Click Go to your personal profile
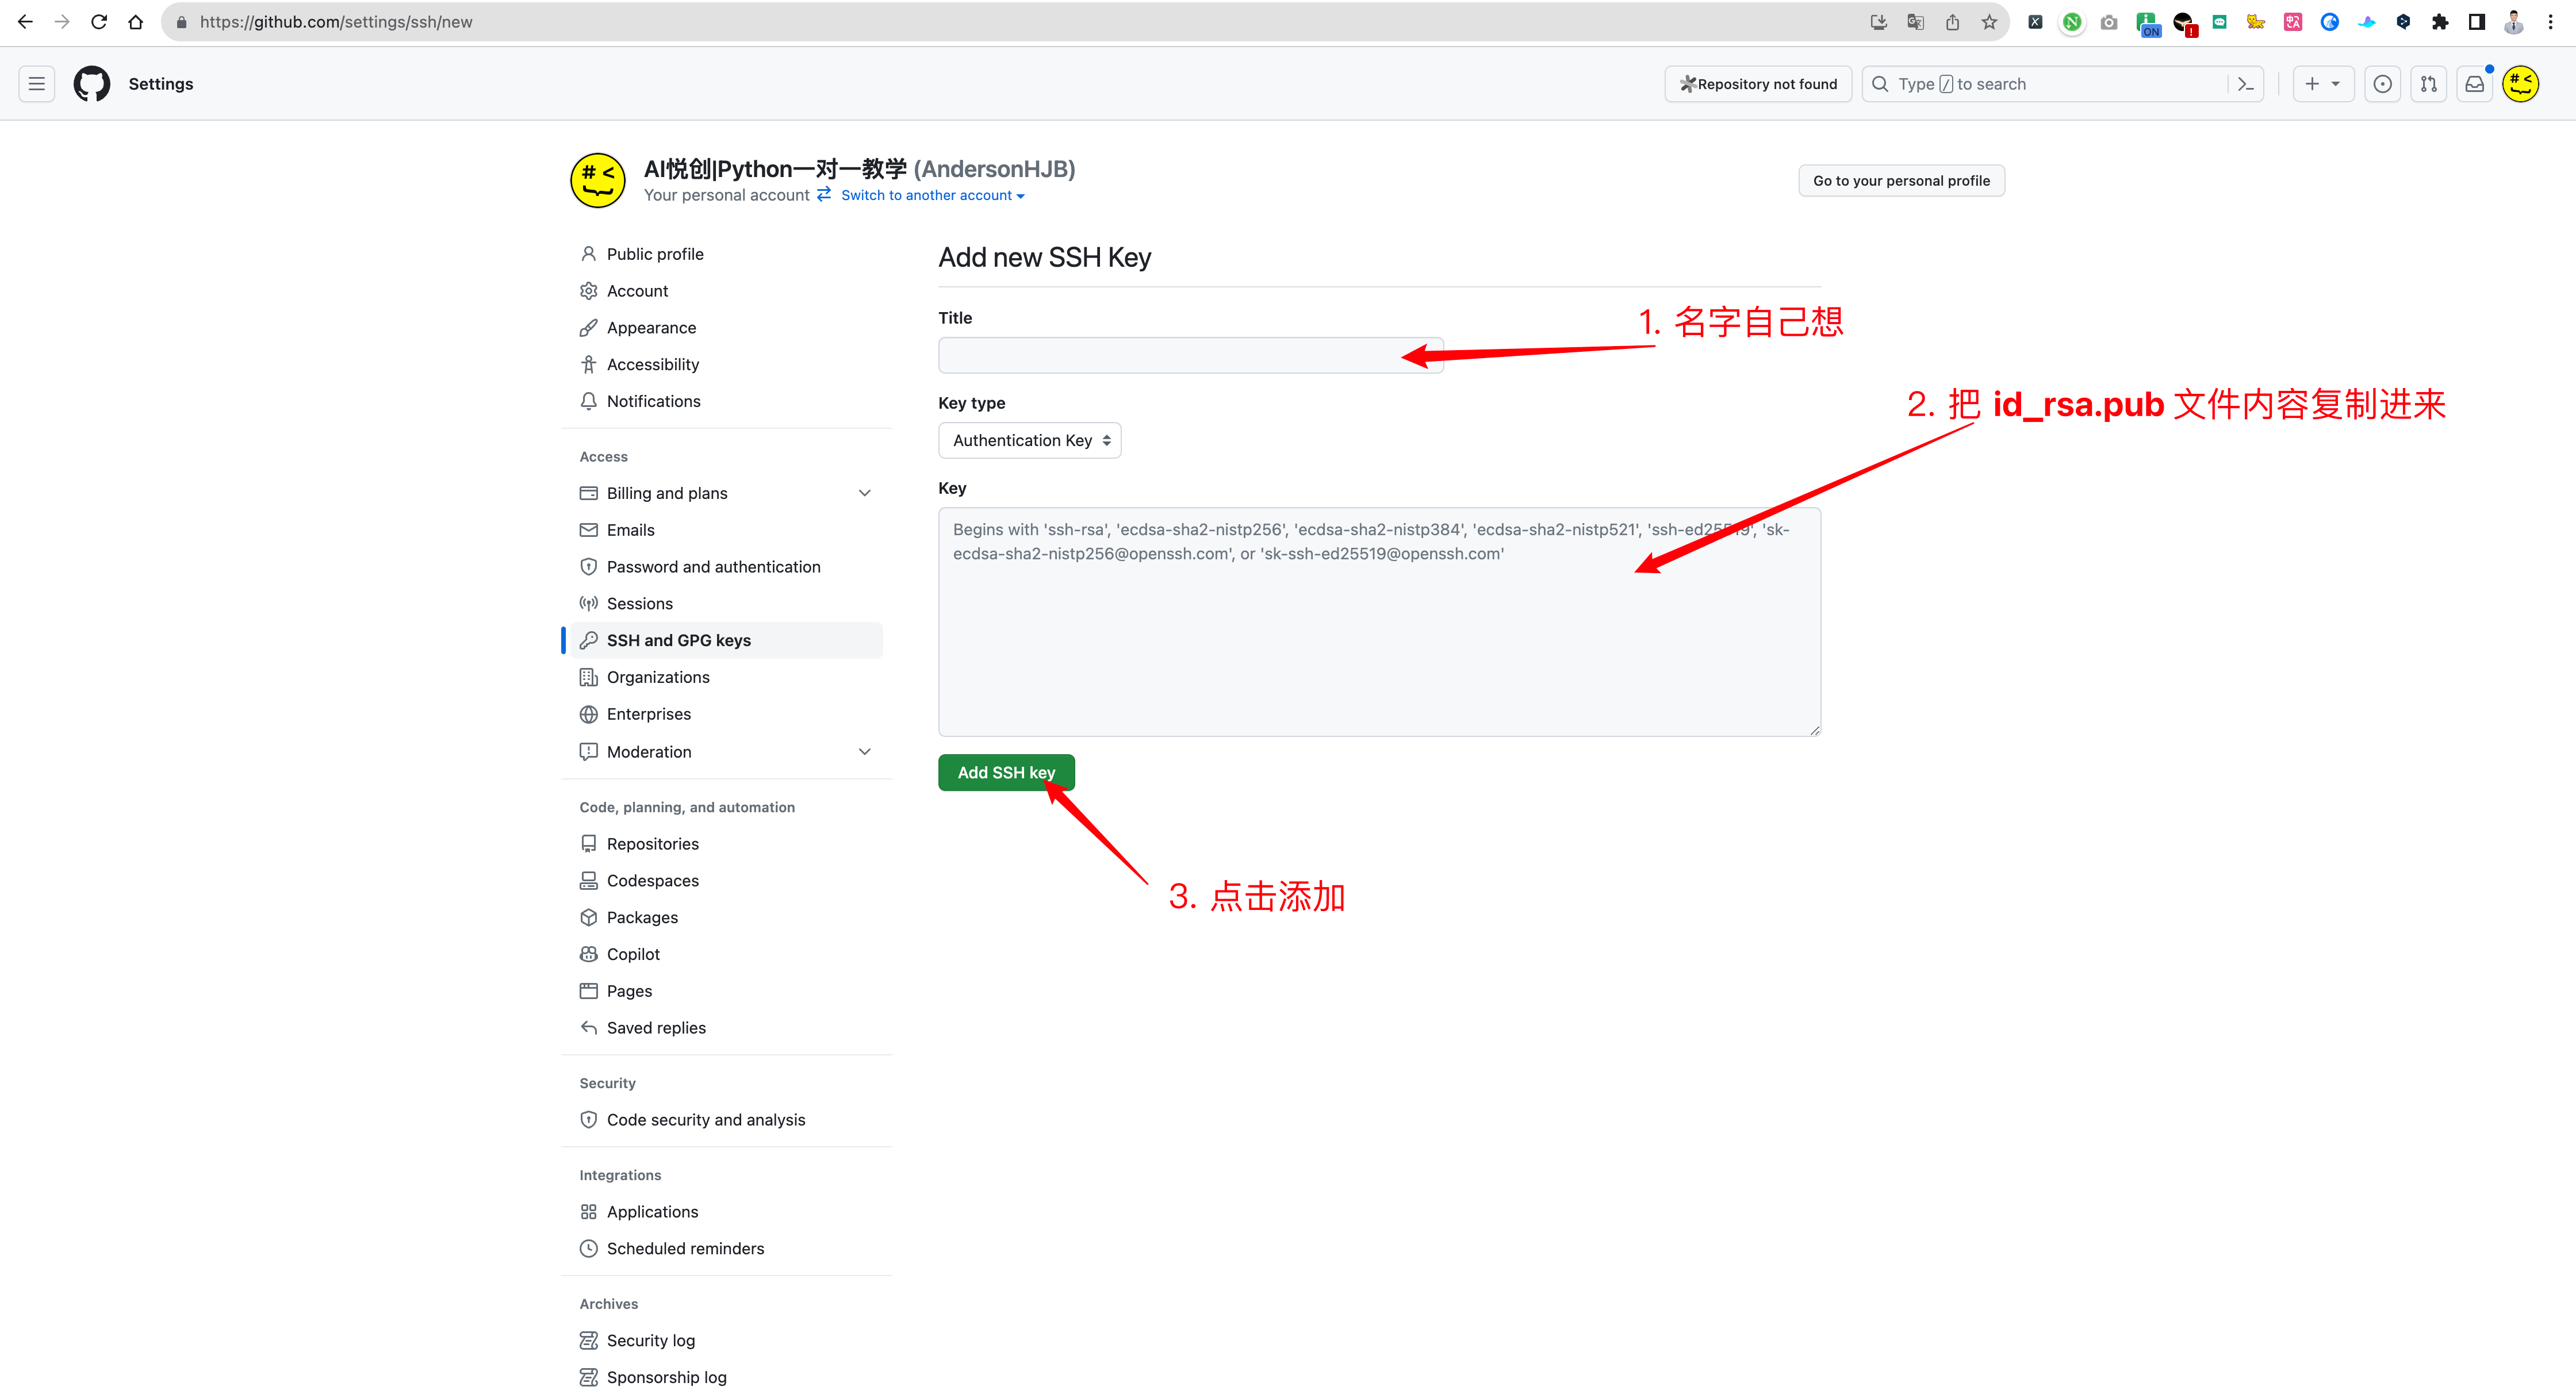This screenshot has height=1398, width=2576. [1901, 181]
